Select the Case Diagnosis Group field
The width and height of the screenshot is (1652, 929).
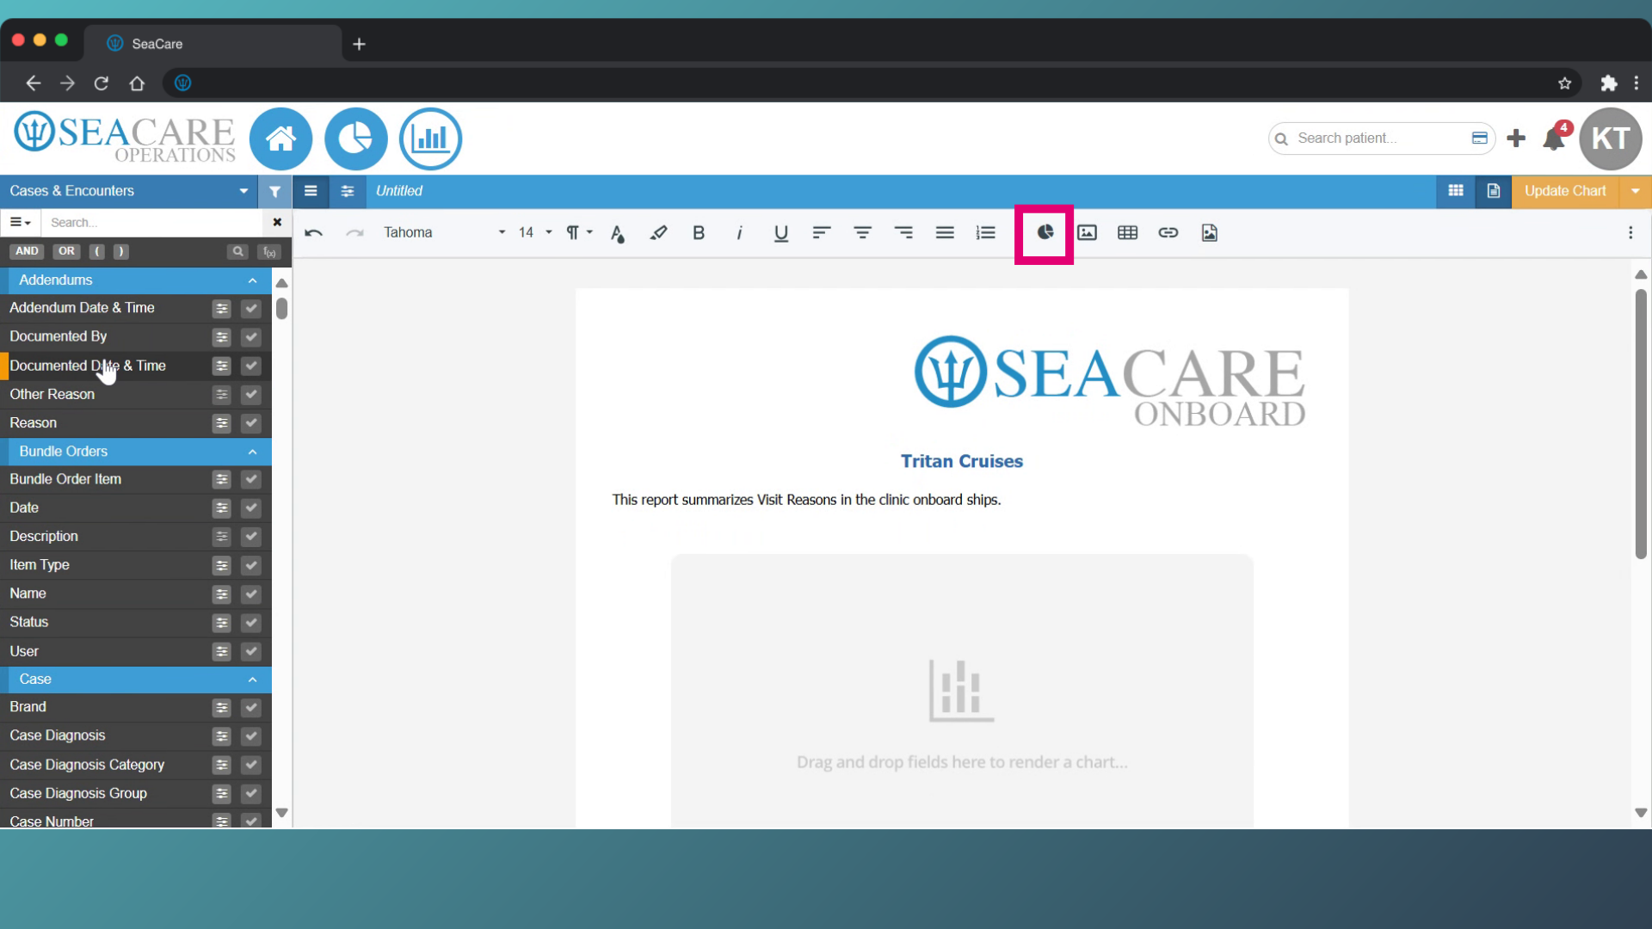click(x=78, y=793)
